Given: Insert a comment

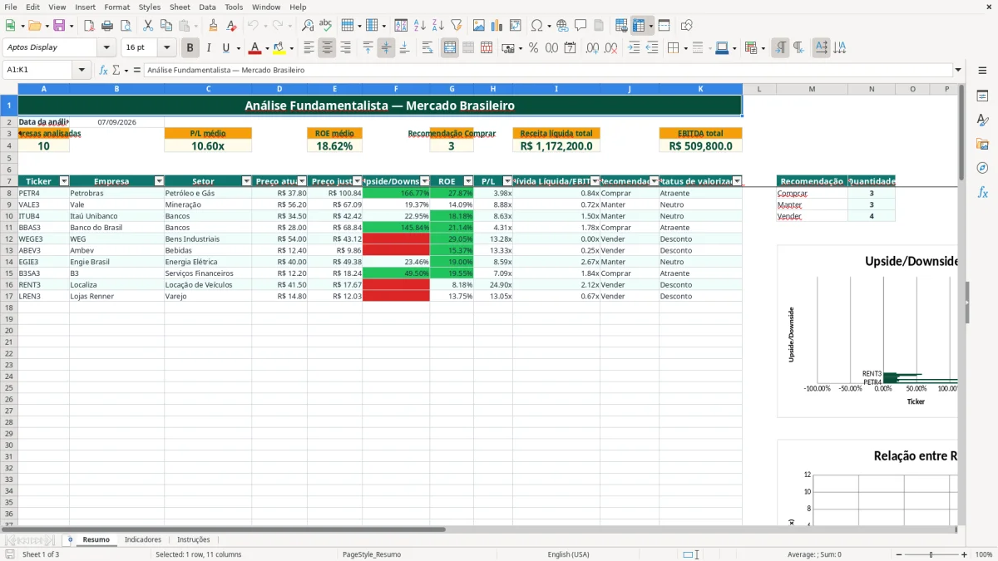Looking at the screenshot, I should coord(581,26).
